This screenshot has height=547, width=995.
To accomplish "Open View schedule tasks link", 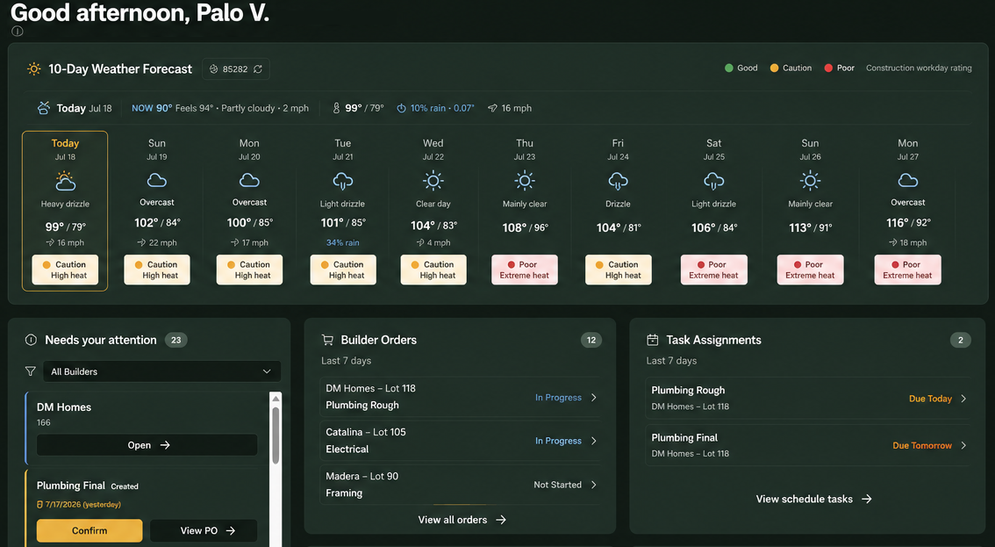I will tap(813, 500).
